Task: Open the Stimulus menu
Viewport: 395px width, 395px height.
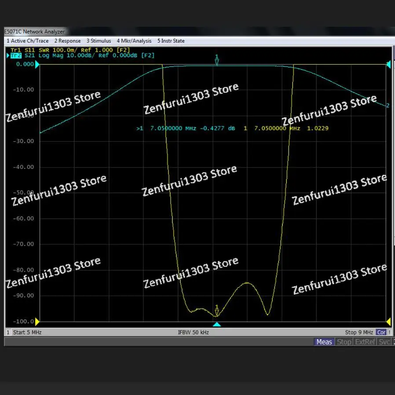Action: coord(99,41)
